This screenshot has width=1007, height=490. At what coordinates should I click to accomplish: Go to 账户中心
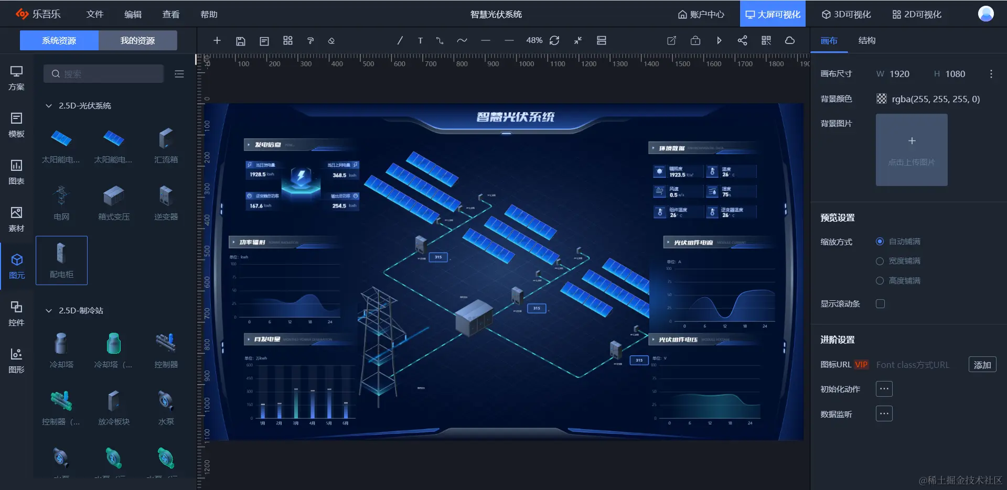click(701, 14)
